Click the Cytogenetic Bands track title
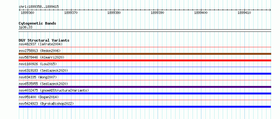 (x=37, y=23)
